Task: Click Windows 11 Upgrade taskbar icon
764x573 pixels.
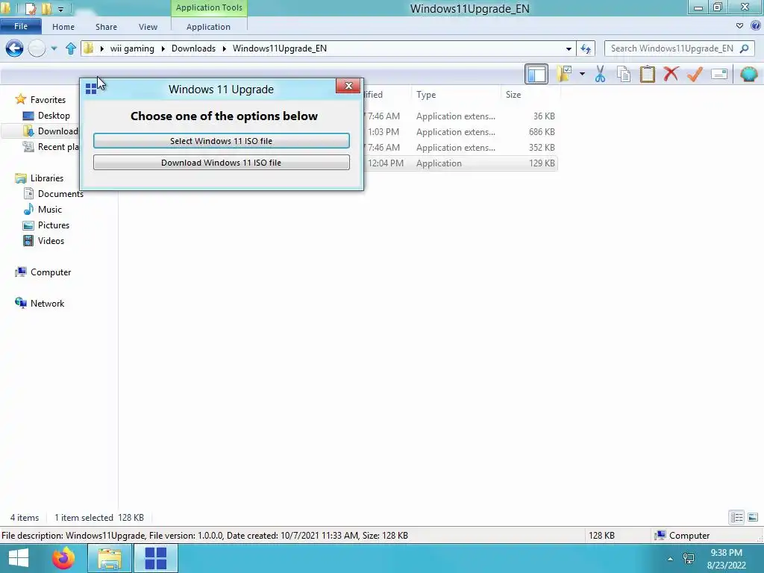Action: pos(156,558)
